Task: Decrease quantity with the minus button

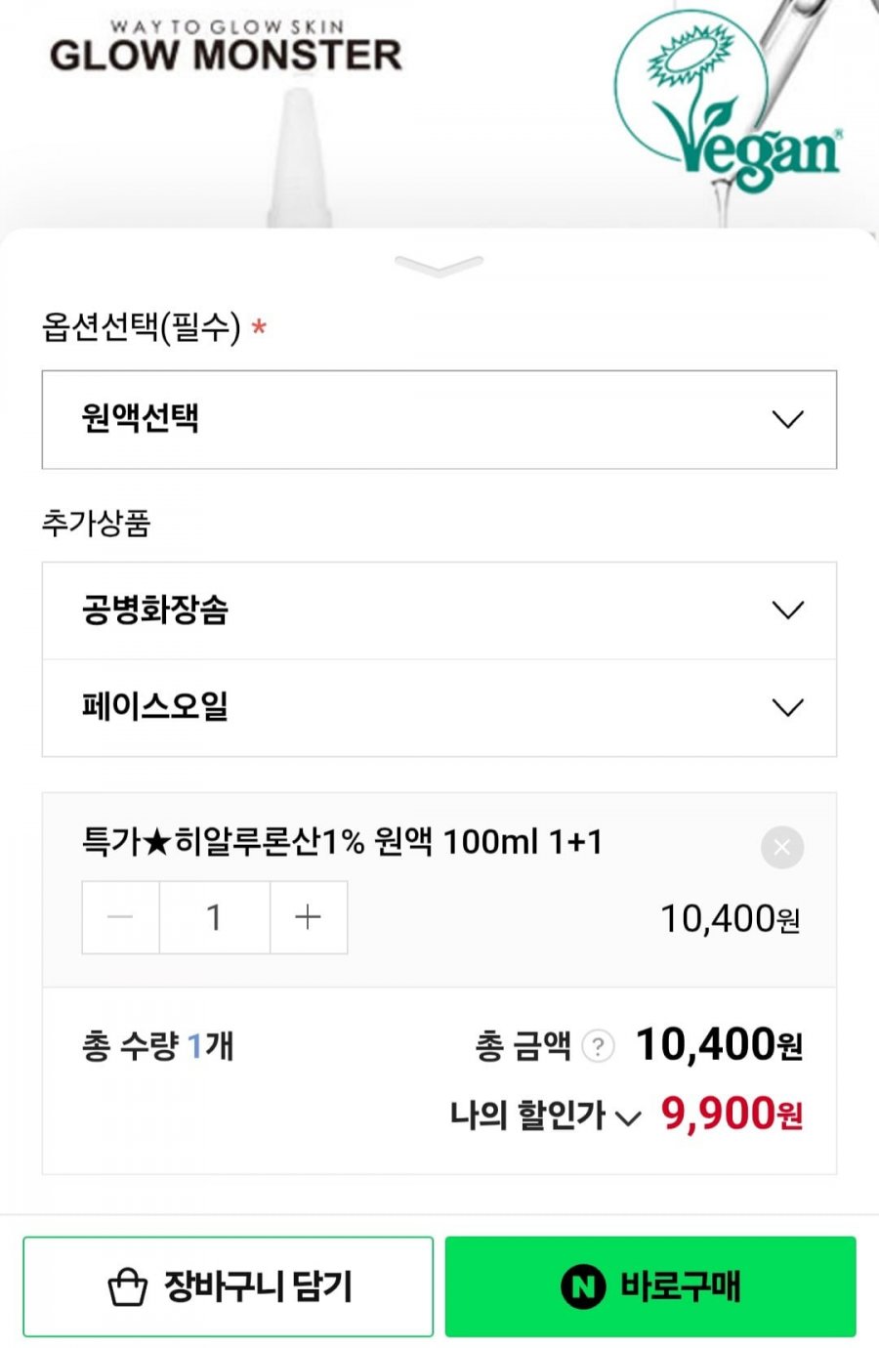Action: point(120,917)
